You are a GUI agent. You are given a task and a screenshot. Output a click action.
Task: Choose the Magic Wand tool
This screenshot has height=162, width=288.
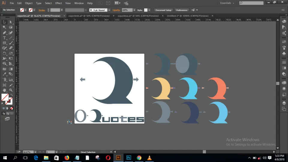pyautogui.click(x=4, y=27)
